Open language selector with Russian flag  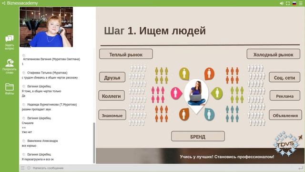click(x=295, y=3)
